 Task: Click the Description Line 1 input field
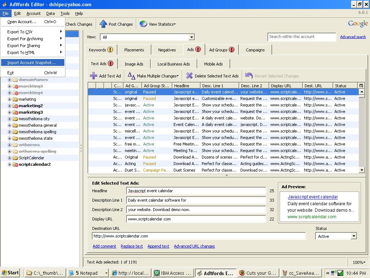(196, 200)
